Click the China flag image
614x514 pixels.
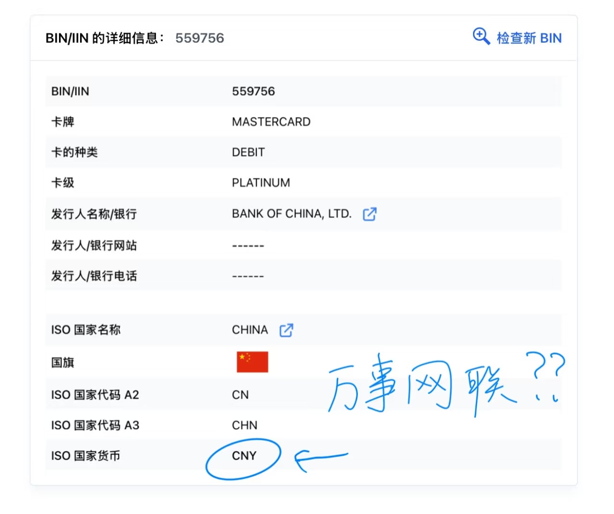252,362
